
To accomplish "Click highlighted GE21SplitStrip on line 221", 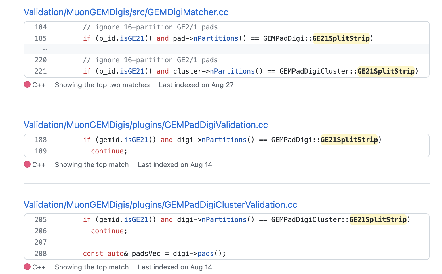I will 386,71.
